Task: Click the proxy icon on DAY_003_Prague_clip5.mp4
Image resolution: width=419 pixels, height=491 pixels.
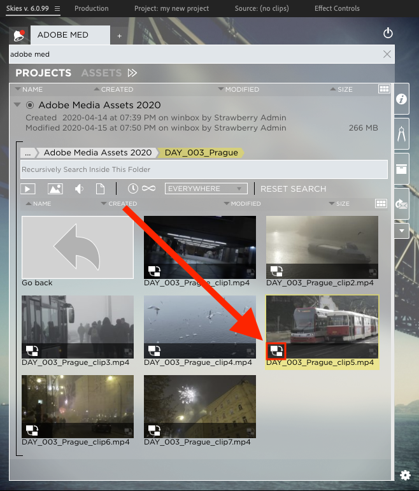Action: (x=276, y=350)
